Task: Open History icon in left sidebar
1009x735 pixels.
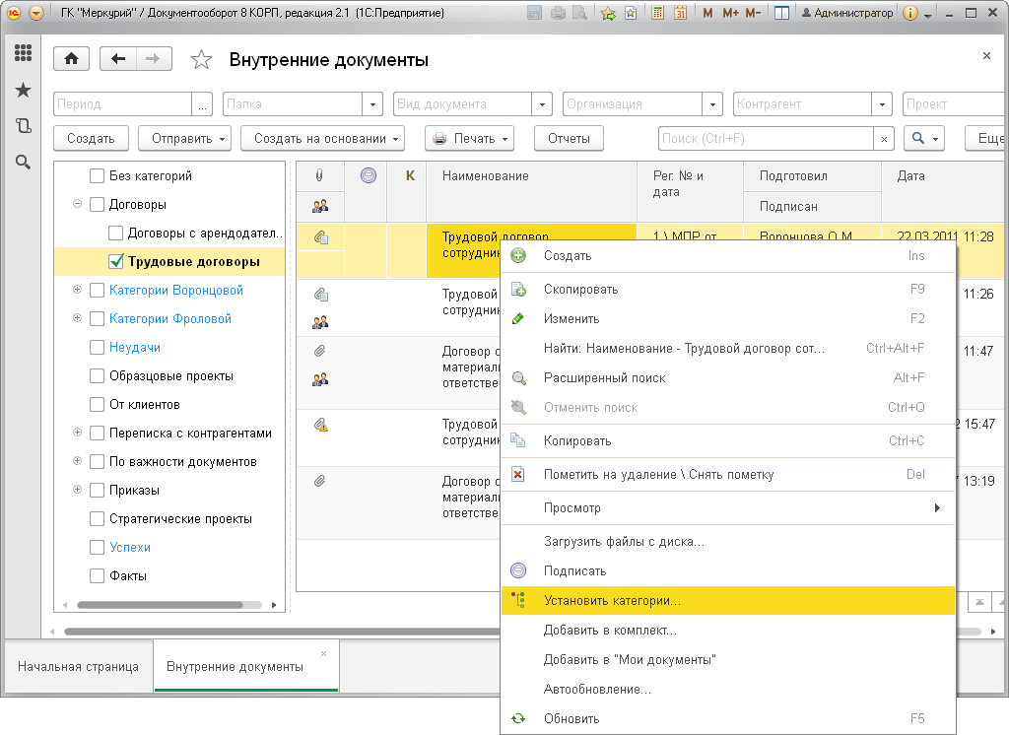Action: coord(24,125)
